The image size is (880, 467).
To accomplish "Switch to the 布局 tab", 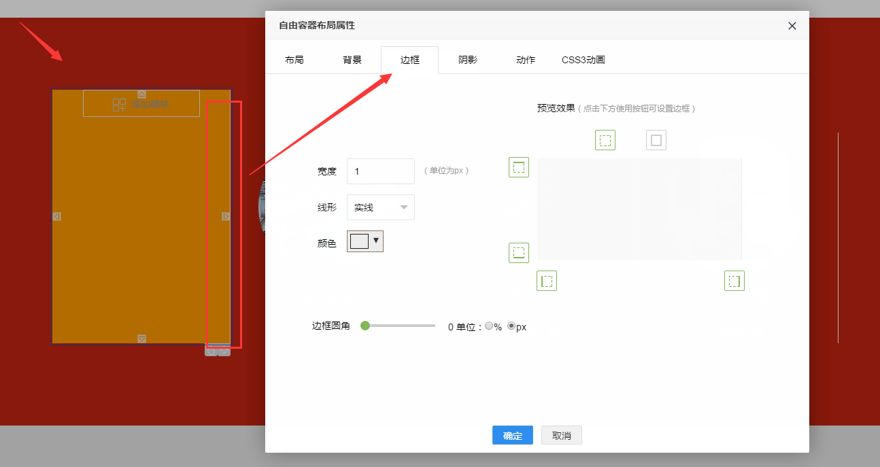I will (x=294, y=60).
